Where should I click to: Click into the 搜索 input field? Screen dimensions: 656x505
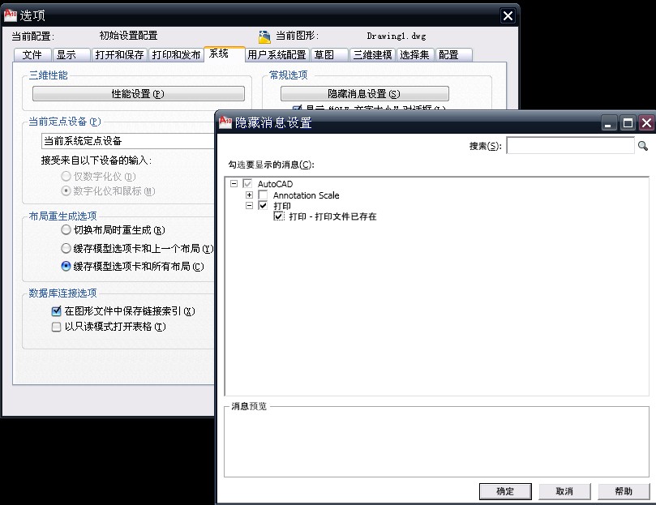571,146
